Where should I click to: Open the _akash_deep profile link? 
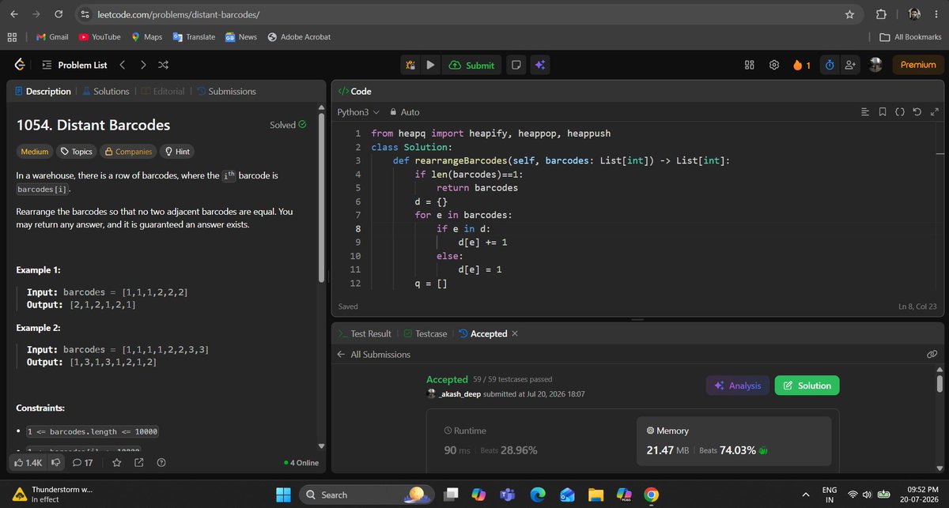[x=459, y=393]
